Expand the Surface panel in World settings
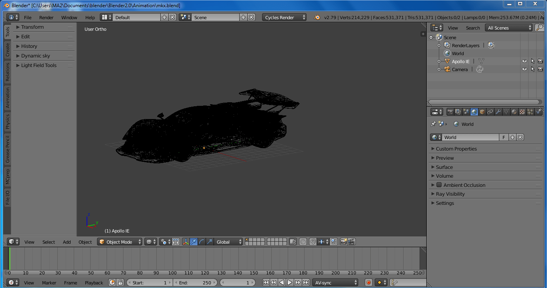The height and width of the screenshot is (288, 547). click(x=445, y=167)
